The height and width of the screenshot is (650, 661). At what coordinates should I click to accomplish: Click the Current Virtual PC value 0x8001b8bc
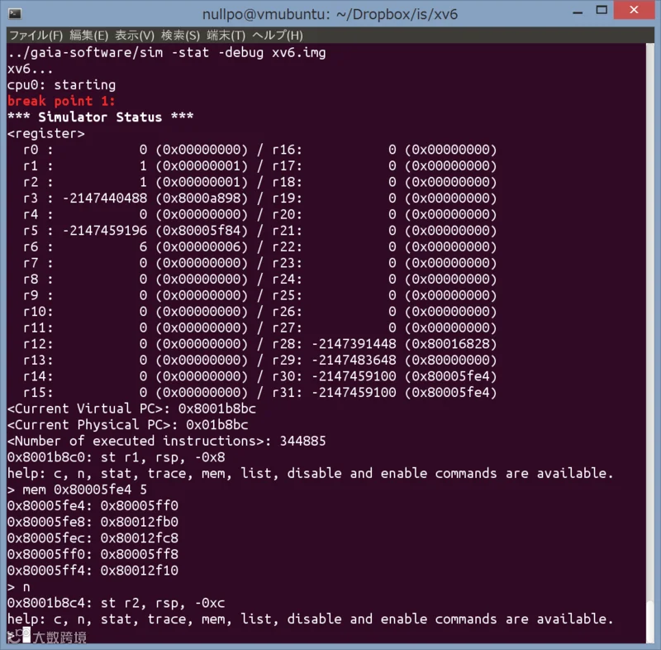[x=217, y=409]
